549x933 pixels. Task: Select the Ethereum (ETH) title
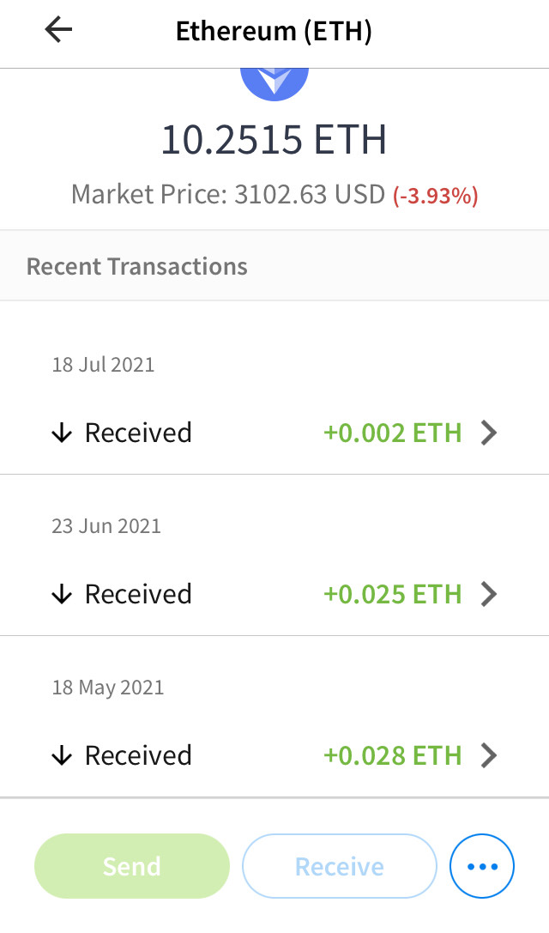coord(274,31)
